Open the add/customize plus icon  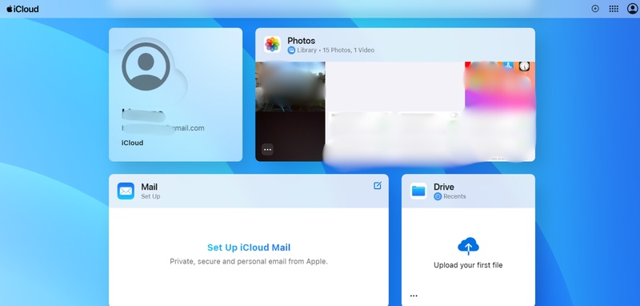[x=595, y=9]
